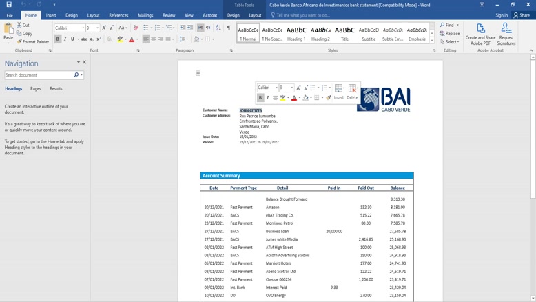Screen dimensions: 536x302
Task: Expand the Styles gallery more arrow
Action: (432, 41)
